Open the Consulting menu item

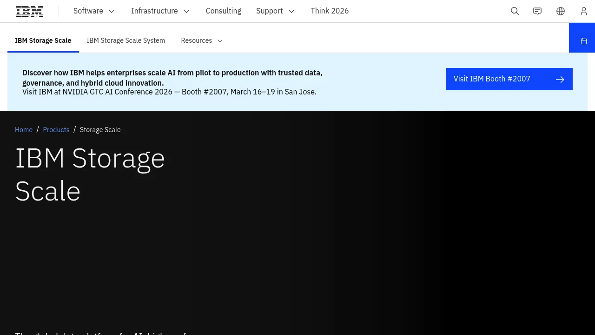click(x=224, y=11)
